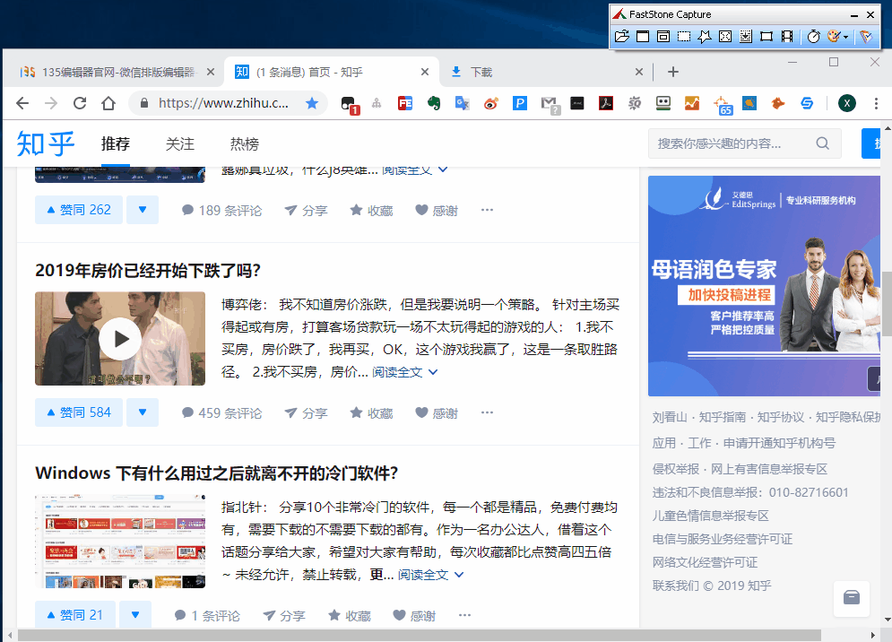Viewport: 892px width, 642px height.
Task: Click the blue P extension icon
Action: tap(519, 103)
